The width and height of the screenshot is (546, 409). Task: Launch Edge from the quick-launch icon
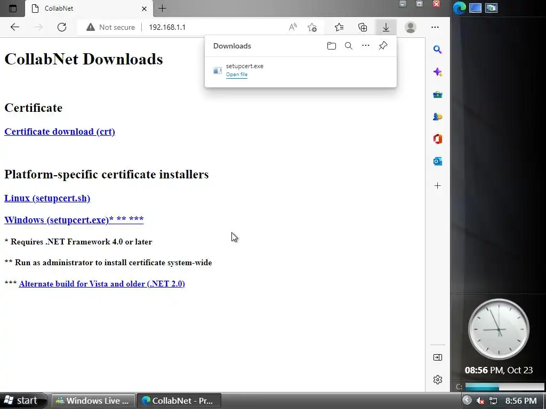point(459,7)
